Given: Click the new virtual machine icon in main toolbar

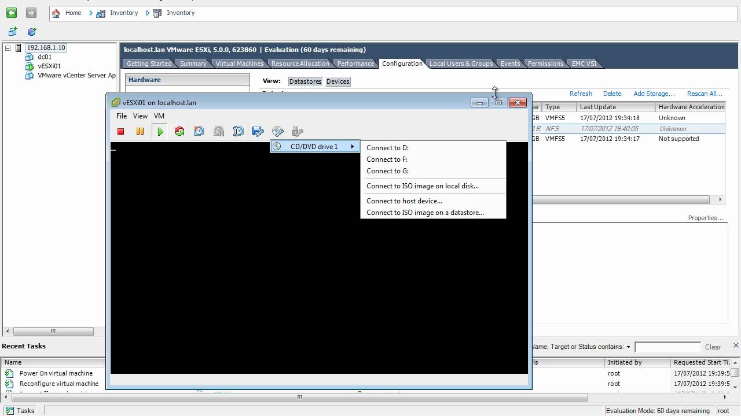Looking at the screenshot, I should pyautogui.click(x=13, y=32).
